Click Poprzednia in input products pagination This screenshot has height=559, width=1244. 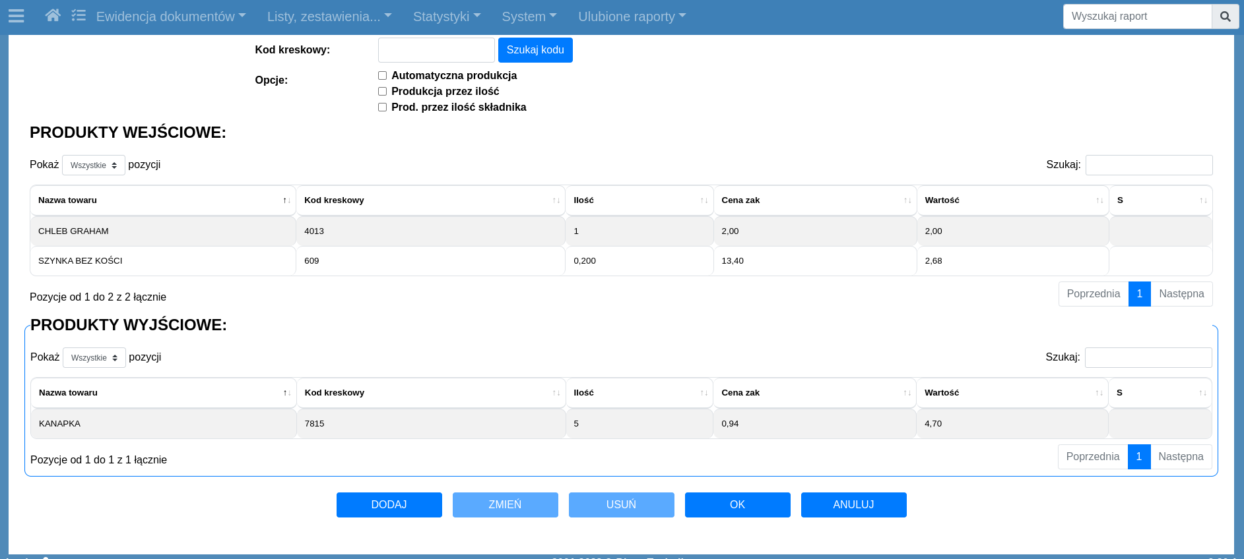[x=1094, y=294]
